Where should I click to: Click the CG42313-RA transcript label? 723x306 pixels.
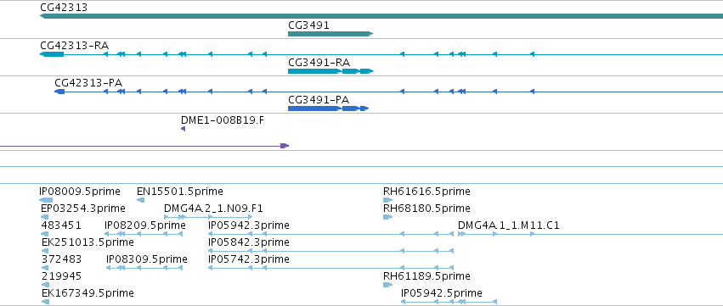75,46
